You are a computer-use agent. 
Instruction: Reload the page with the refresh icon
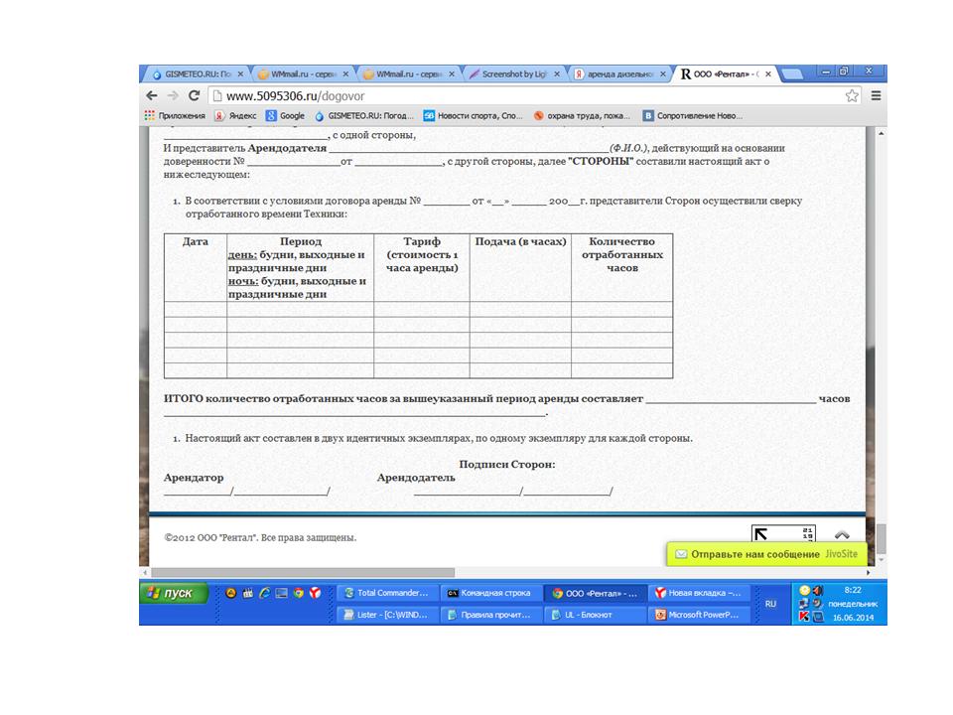pyautogui.click(x=194, y=95)
